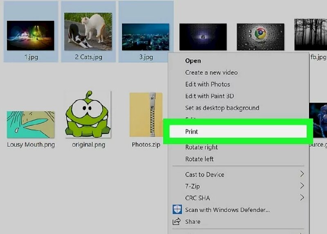
Task: Select the Lousy Mouth.png thumbnail
Action: [31, 124]
